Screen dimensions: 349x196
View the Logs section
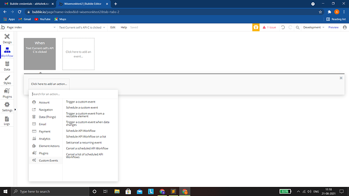click(x=7, y=121)
